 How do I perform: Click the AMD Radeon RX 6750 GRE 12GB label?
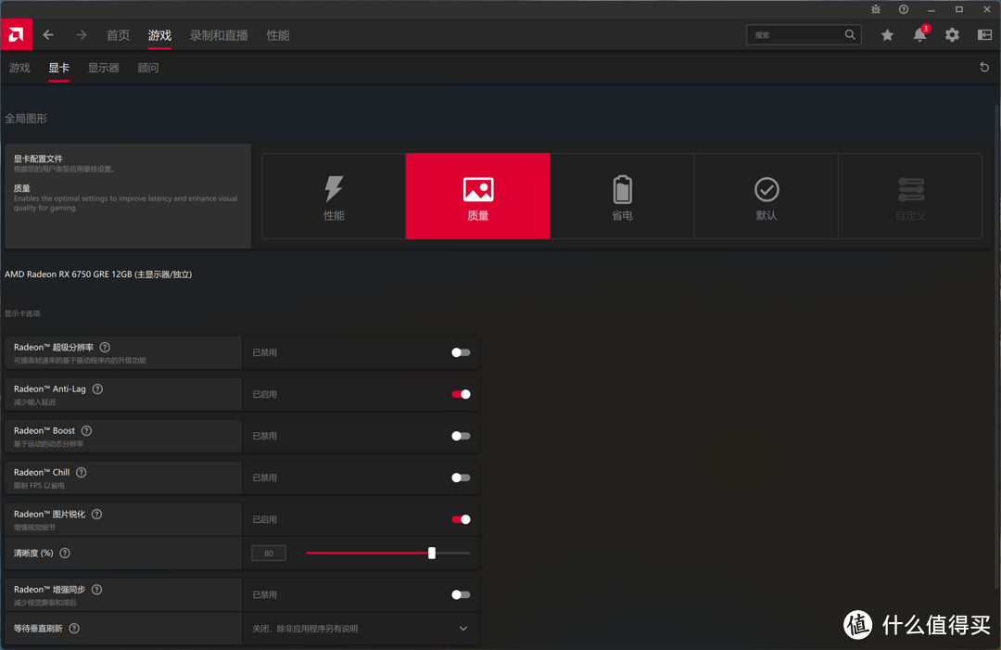click(98, 274)
